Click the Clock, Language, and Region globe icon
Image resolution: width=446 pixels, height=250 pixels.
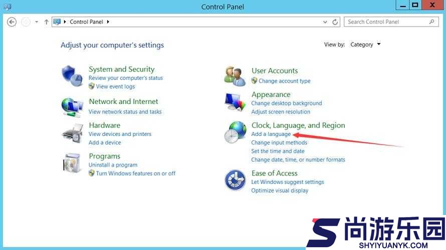[x=235, y=132]
